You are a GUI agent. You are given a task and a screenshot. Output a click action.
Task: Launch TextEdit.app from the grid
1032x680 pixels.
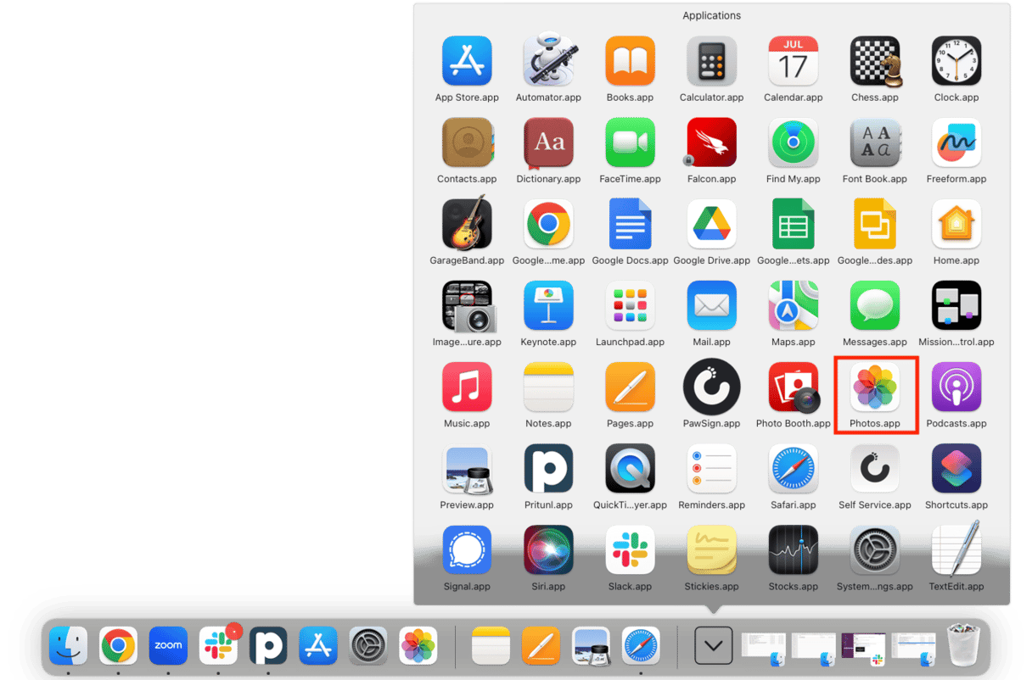pyautogui.click(x=956, y=549)
